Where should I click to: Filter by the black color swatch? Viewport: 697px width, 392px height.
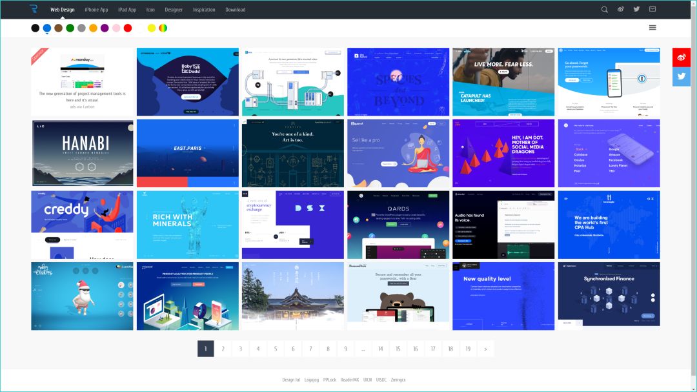(35, 28)
